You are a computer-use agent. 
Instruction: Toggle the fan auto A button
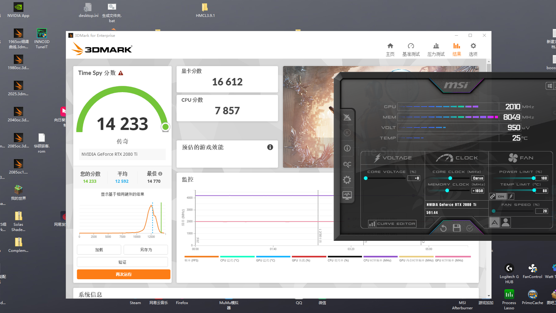point(494,223)
